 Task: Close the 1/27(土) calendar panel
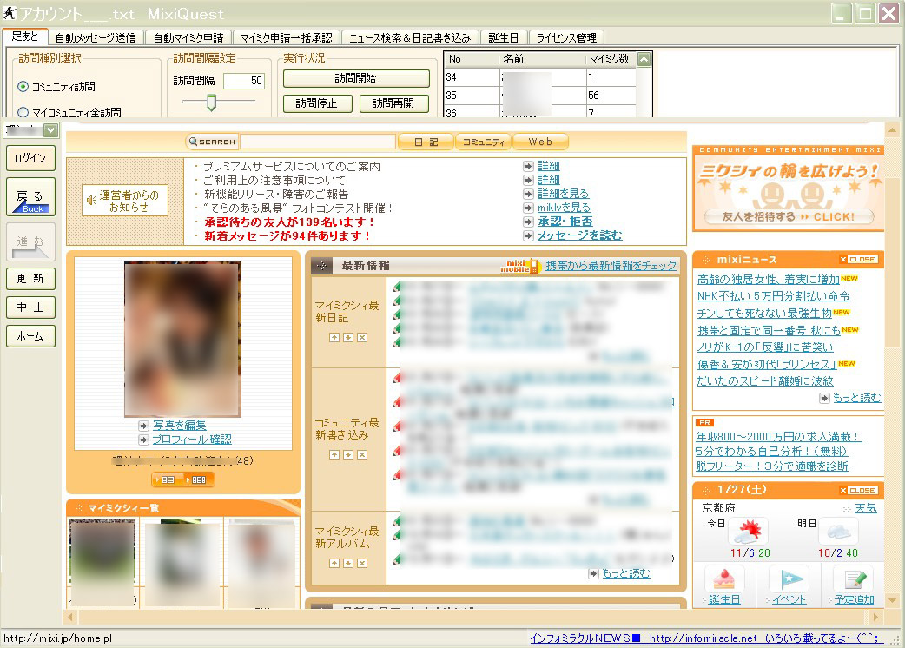[x=858, y=491]
